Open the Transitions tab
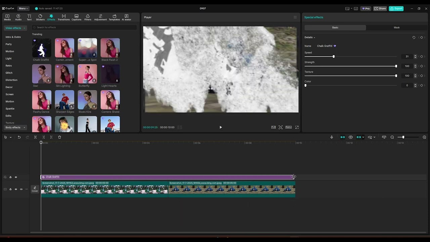Screen dimensions: 430x242 [x=63, y=17]
